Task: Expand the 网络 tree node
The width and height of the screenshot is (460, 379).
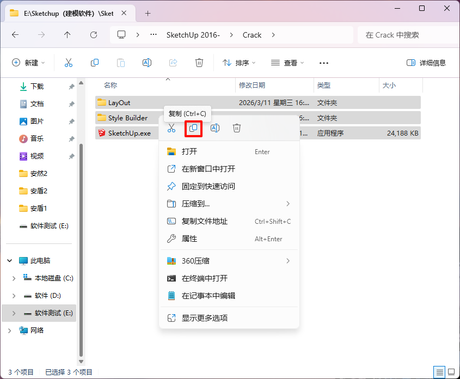Action: 10,331
